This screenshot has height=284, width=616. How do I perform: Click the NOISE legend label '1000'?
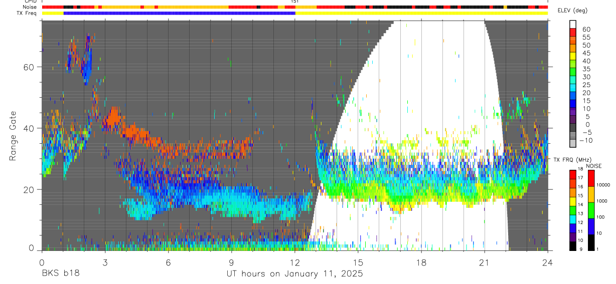tap(602, 201)
